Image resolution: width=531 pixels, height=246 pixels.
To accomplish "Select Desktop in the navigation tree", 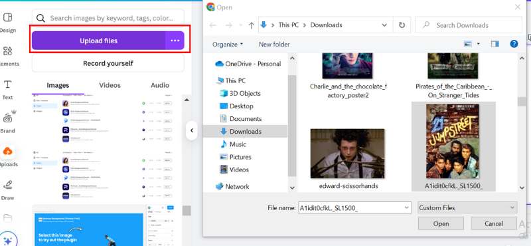I will coord(236,106).
